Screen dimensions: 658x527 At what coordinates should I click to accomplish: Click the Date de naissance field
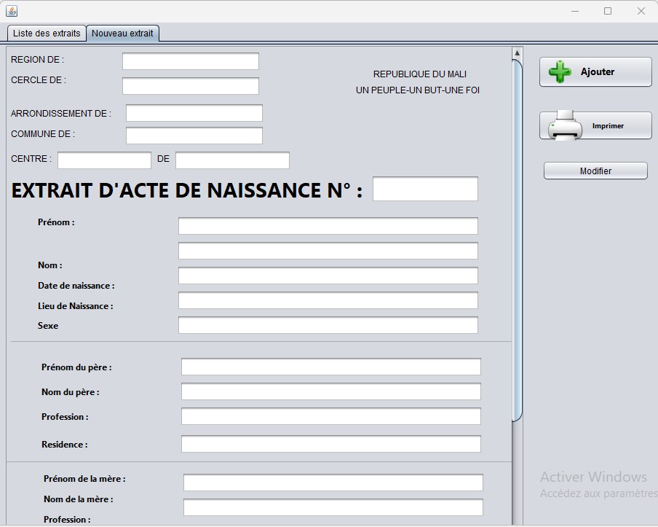pos(328,276)
